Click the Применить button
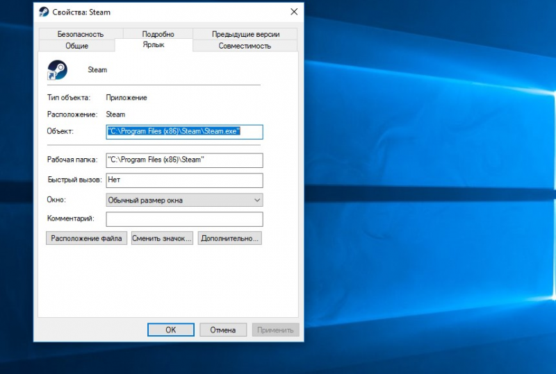Screen dimensions: 556x374 275,330
